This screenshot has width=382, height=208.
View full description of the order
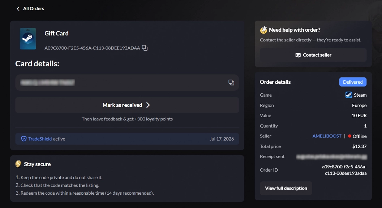(286, 188)
